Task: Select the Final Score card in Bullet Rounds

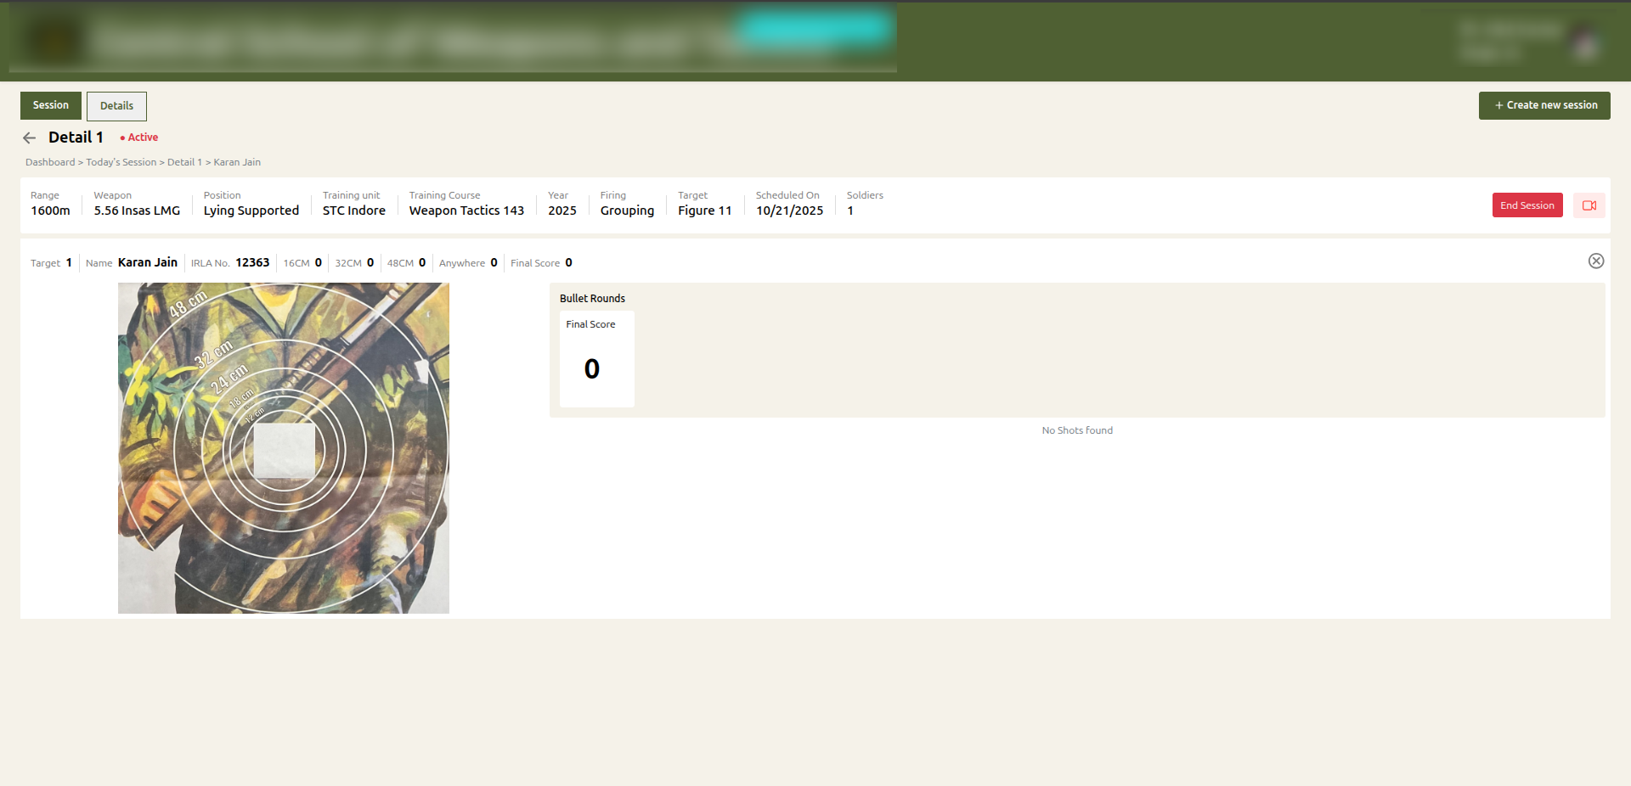Action: pyautogui.click(x=596, y=358)
